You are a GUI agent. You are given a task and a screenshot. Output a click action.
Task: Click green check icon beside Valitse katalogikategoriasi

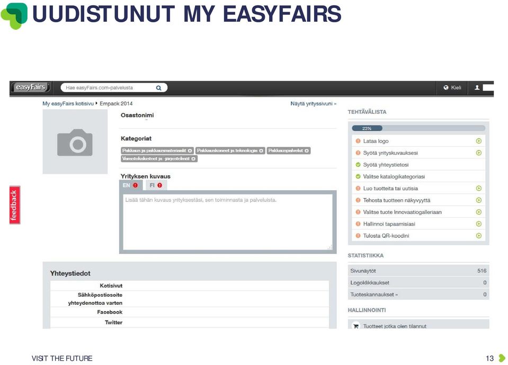pyautogui.click(x=358, y=176)
